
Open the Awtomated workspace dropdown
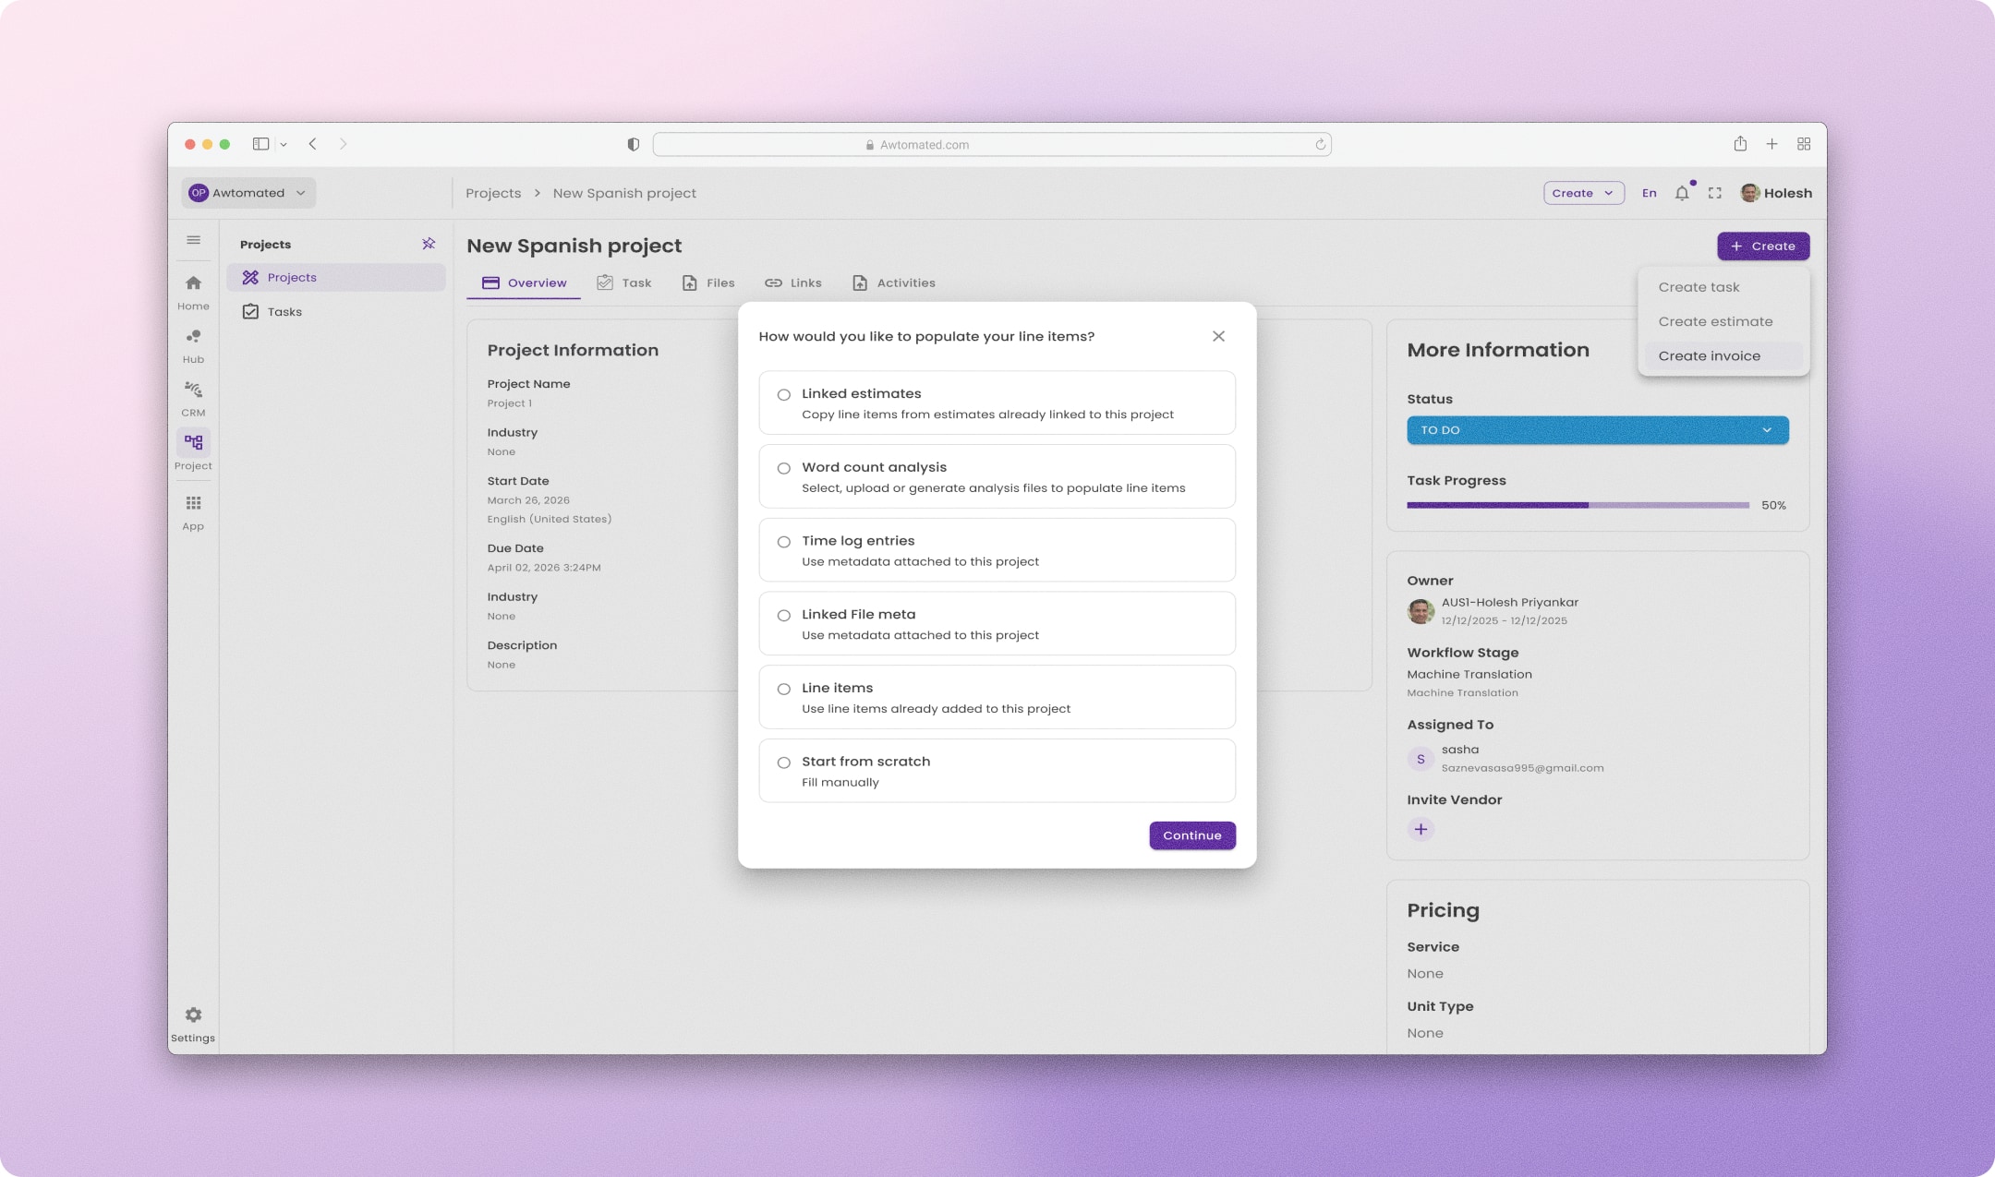[x=248, y=193]
